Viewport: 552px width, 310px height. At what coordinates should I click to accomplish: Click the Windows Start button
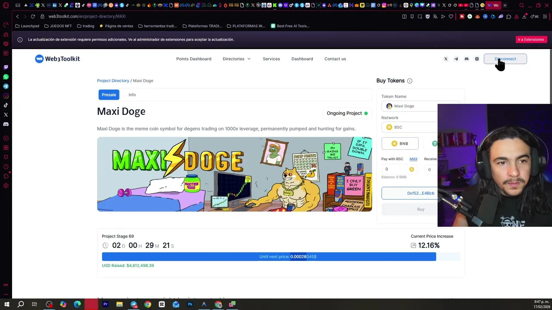[x=6, y=304]
